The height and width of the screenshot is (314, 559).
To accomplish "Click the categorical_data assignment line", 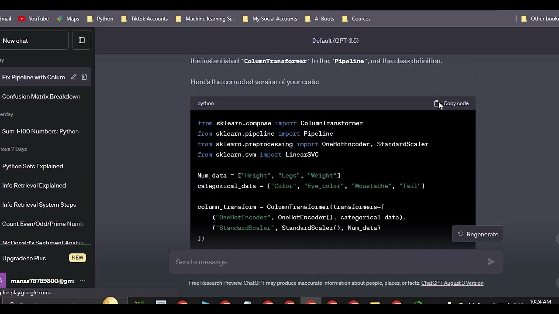I will (311, 186).
